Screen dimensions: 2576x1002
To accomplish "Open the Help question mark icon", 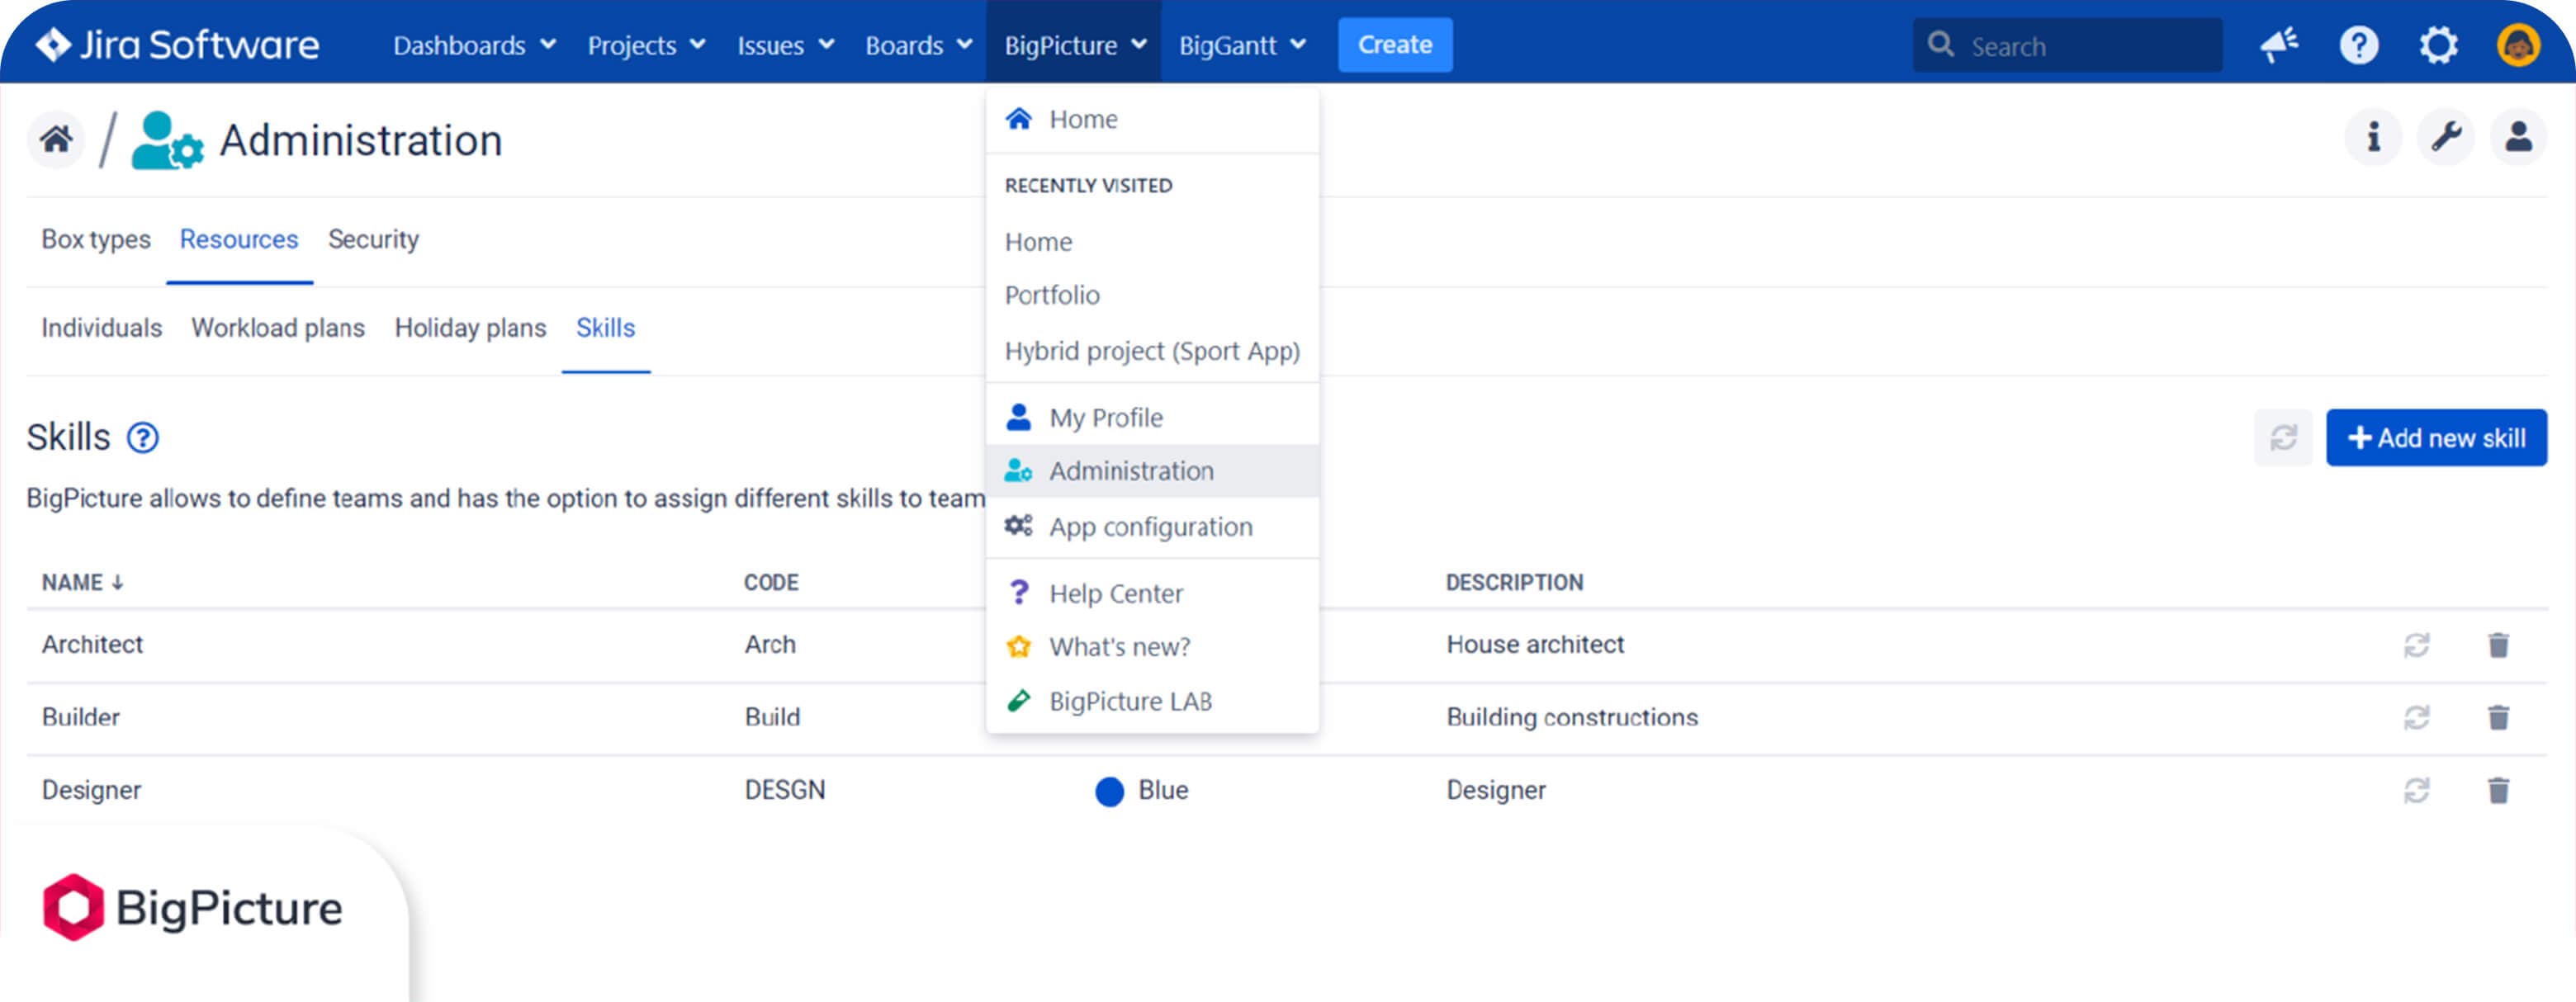I will click(x=2358, y=45).
